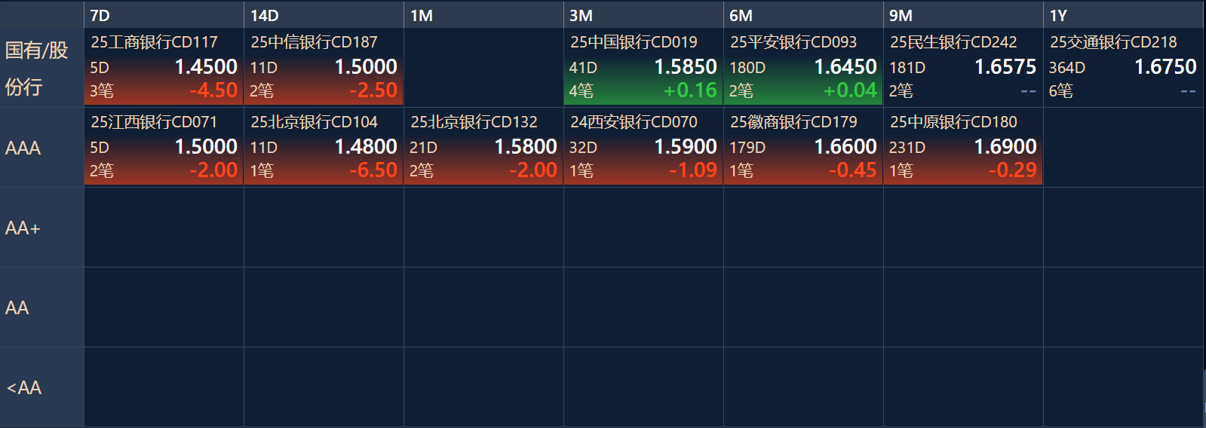Click the 179D remaining-days label
The height and width of the screenshot is (428, 1206).
pos(747,148)
